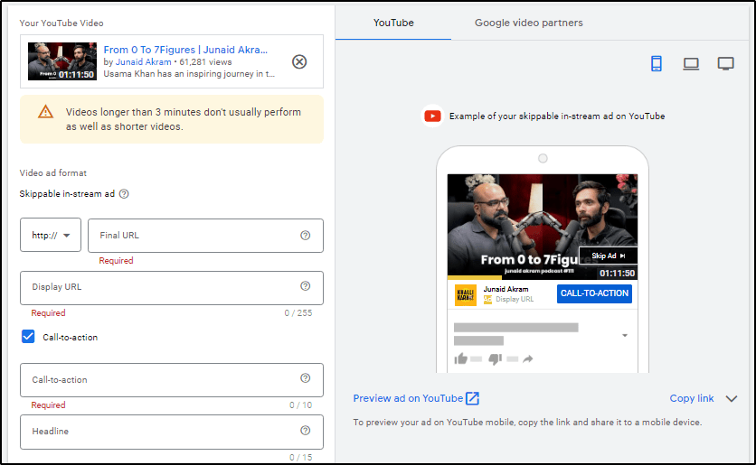This screenshot has width=756, height=465.
Task: Switch to Google video partners tab
Action: pos(528,23)
